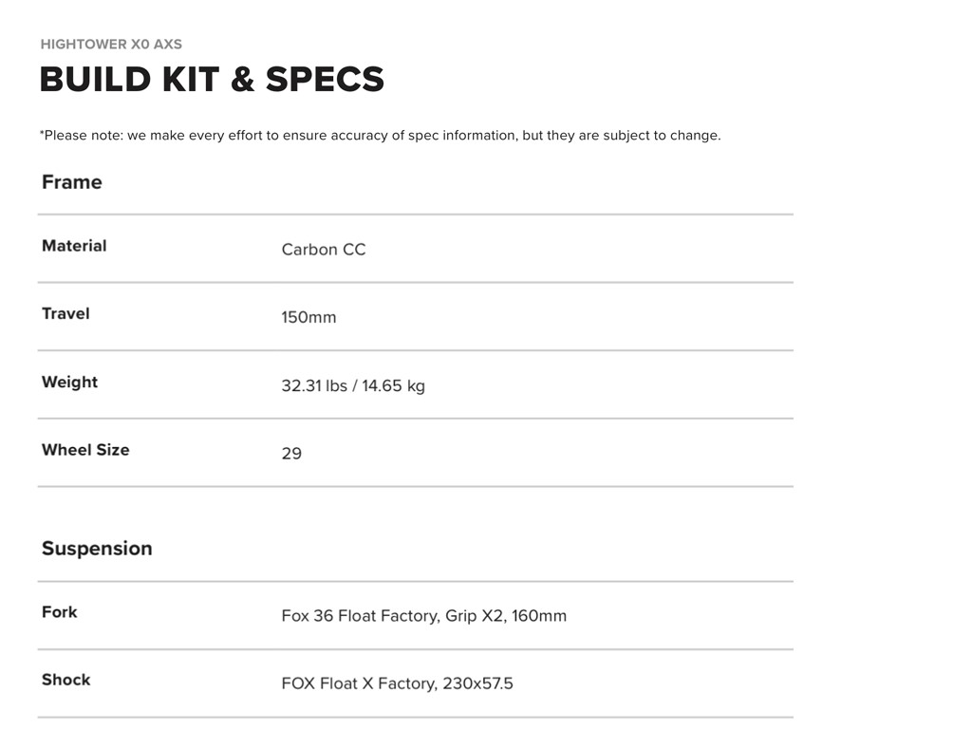The width and height of the screenshot is (972, 729).
Task: Select the Fork row label
Action: click(x=59, y=612)
